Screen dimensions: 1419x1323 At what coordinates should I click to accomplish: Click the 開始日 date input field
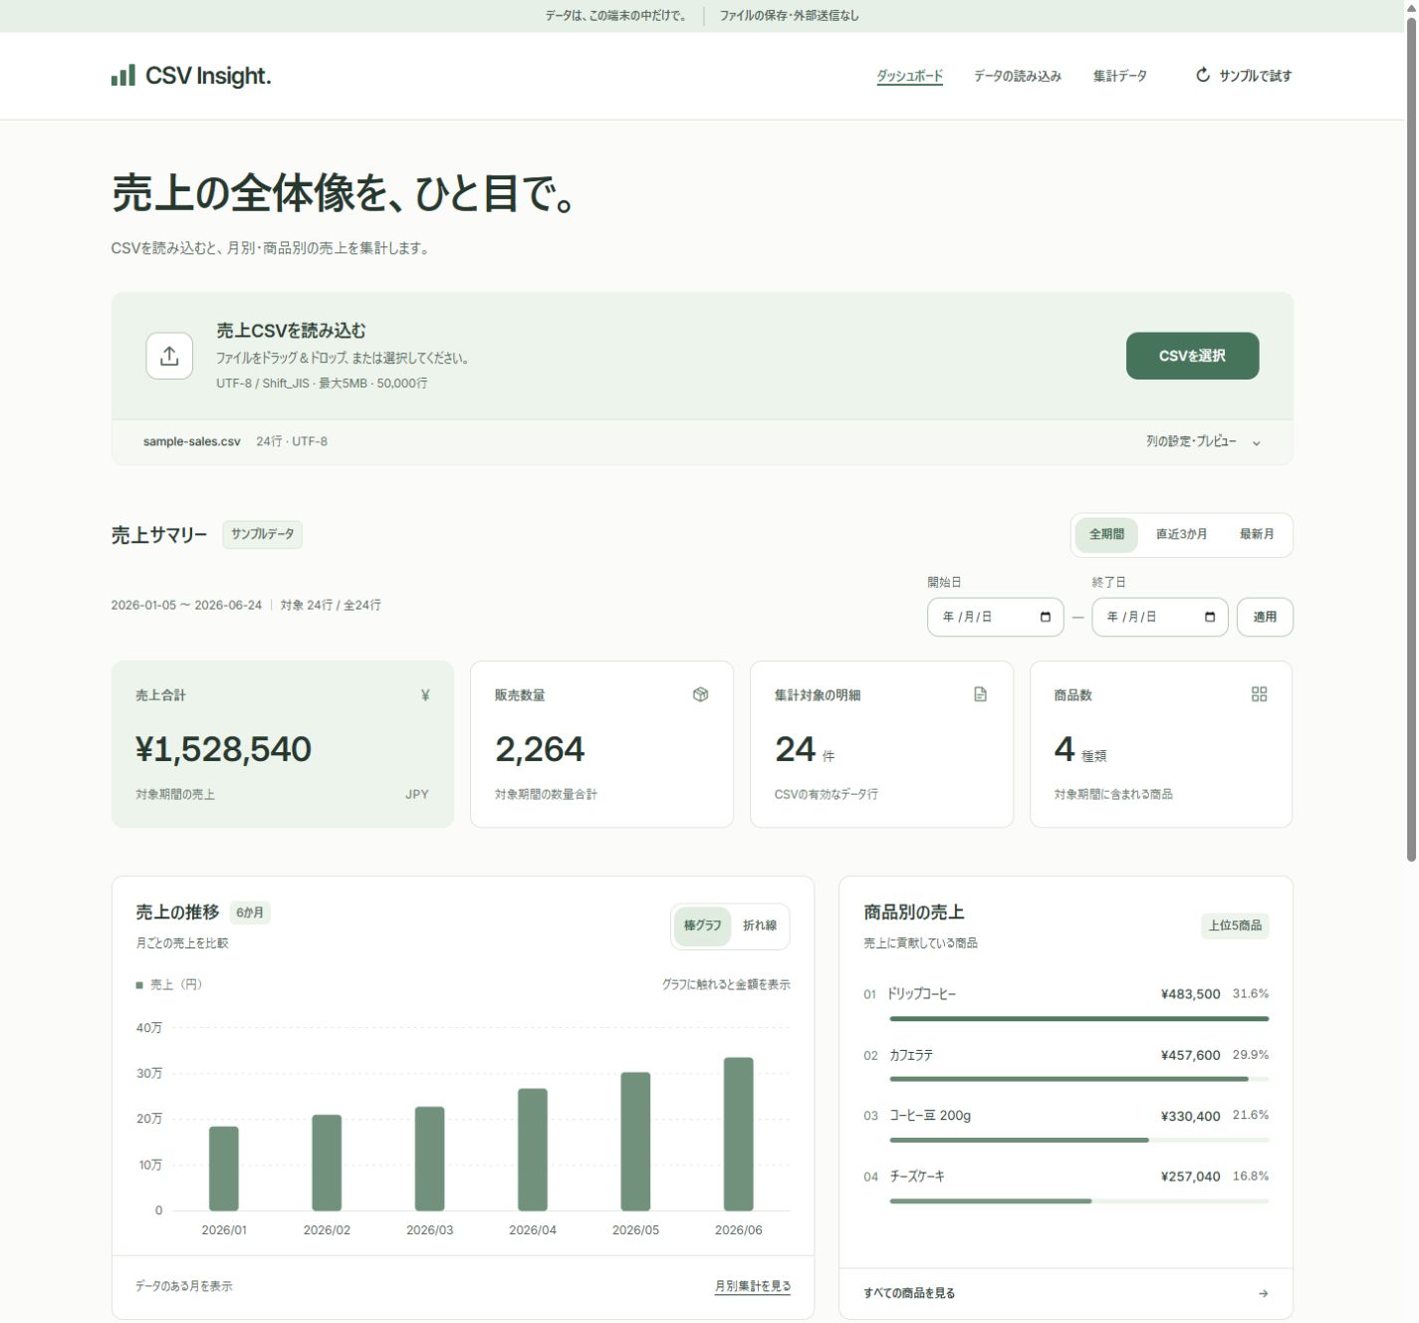click(995, 617)
